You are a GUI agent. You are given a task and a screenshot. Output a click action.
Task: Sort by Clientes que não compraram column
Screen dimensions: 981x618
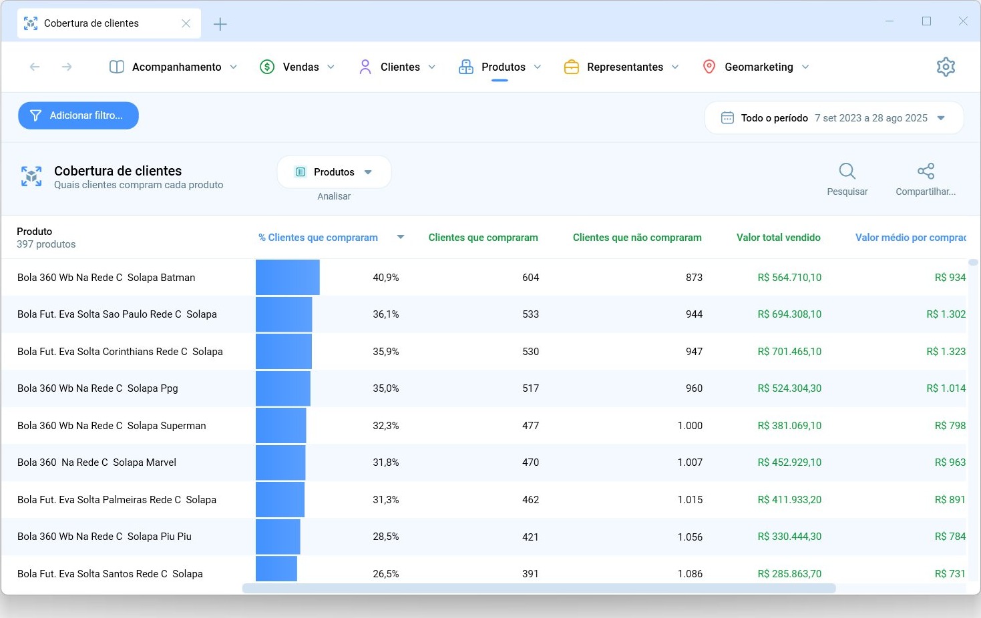point(637,238)
